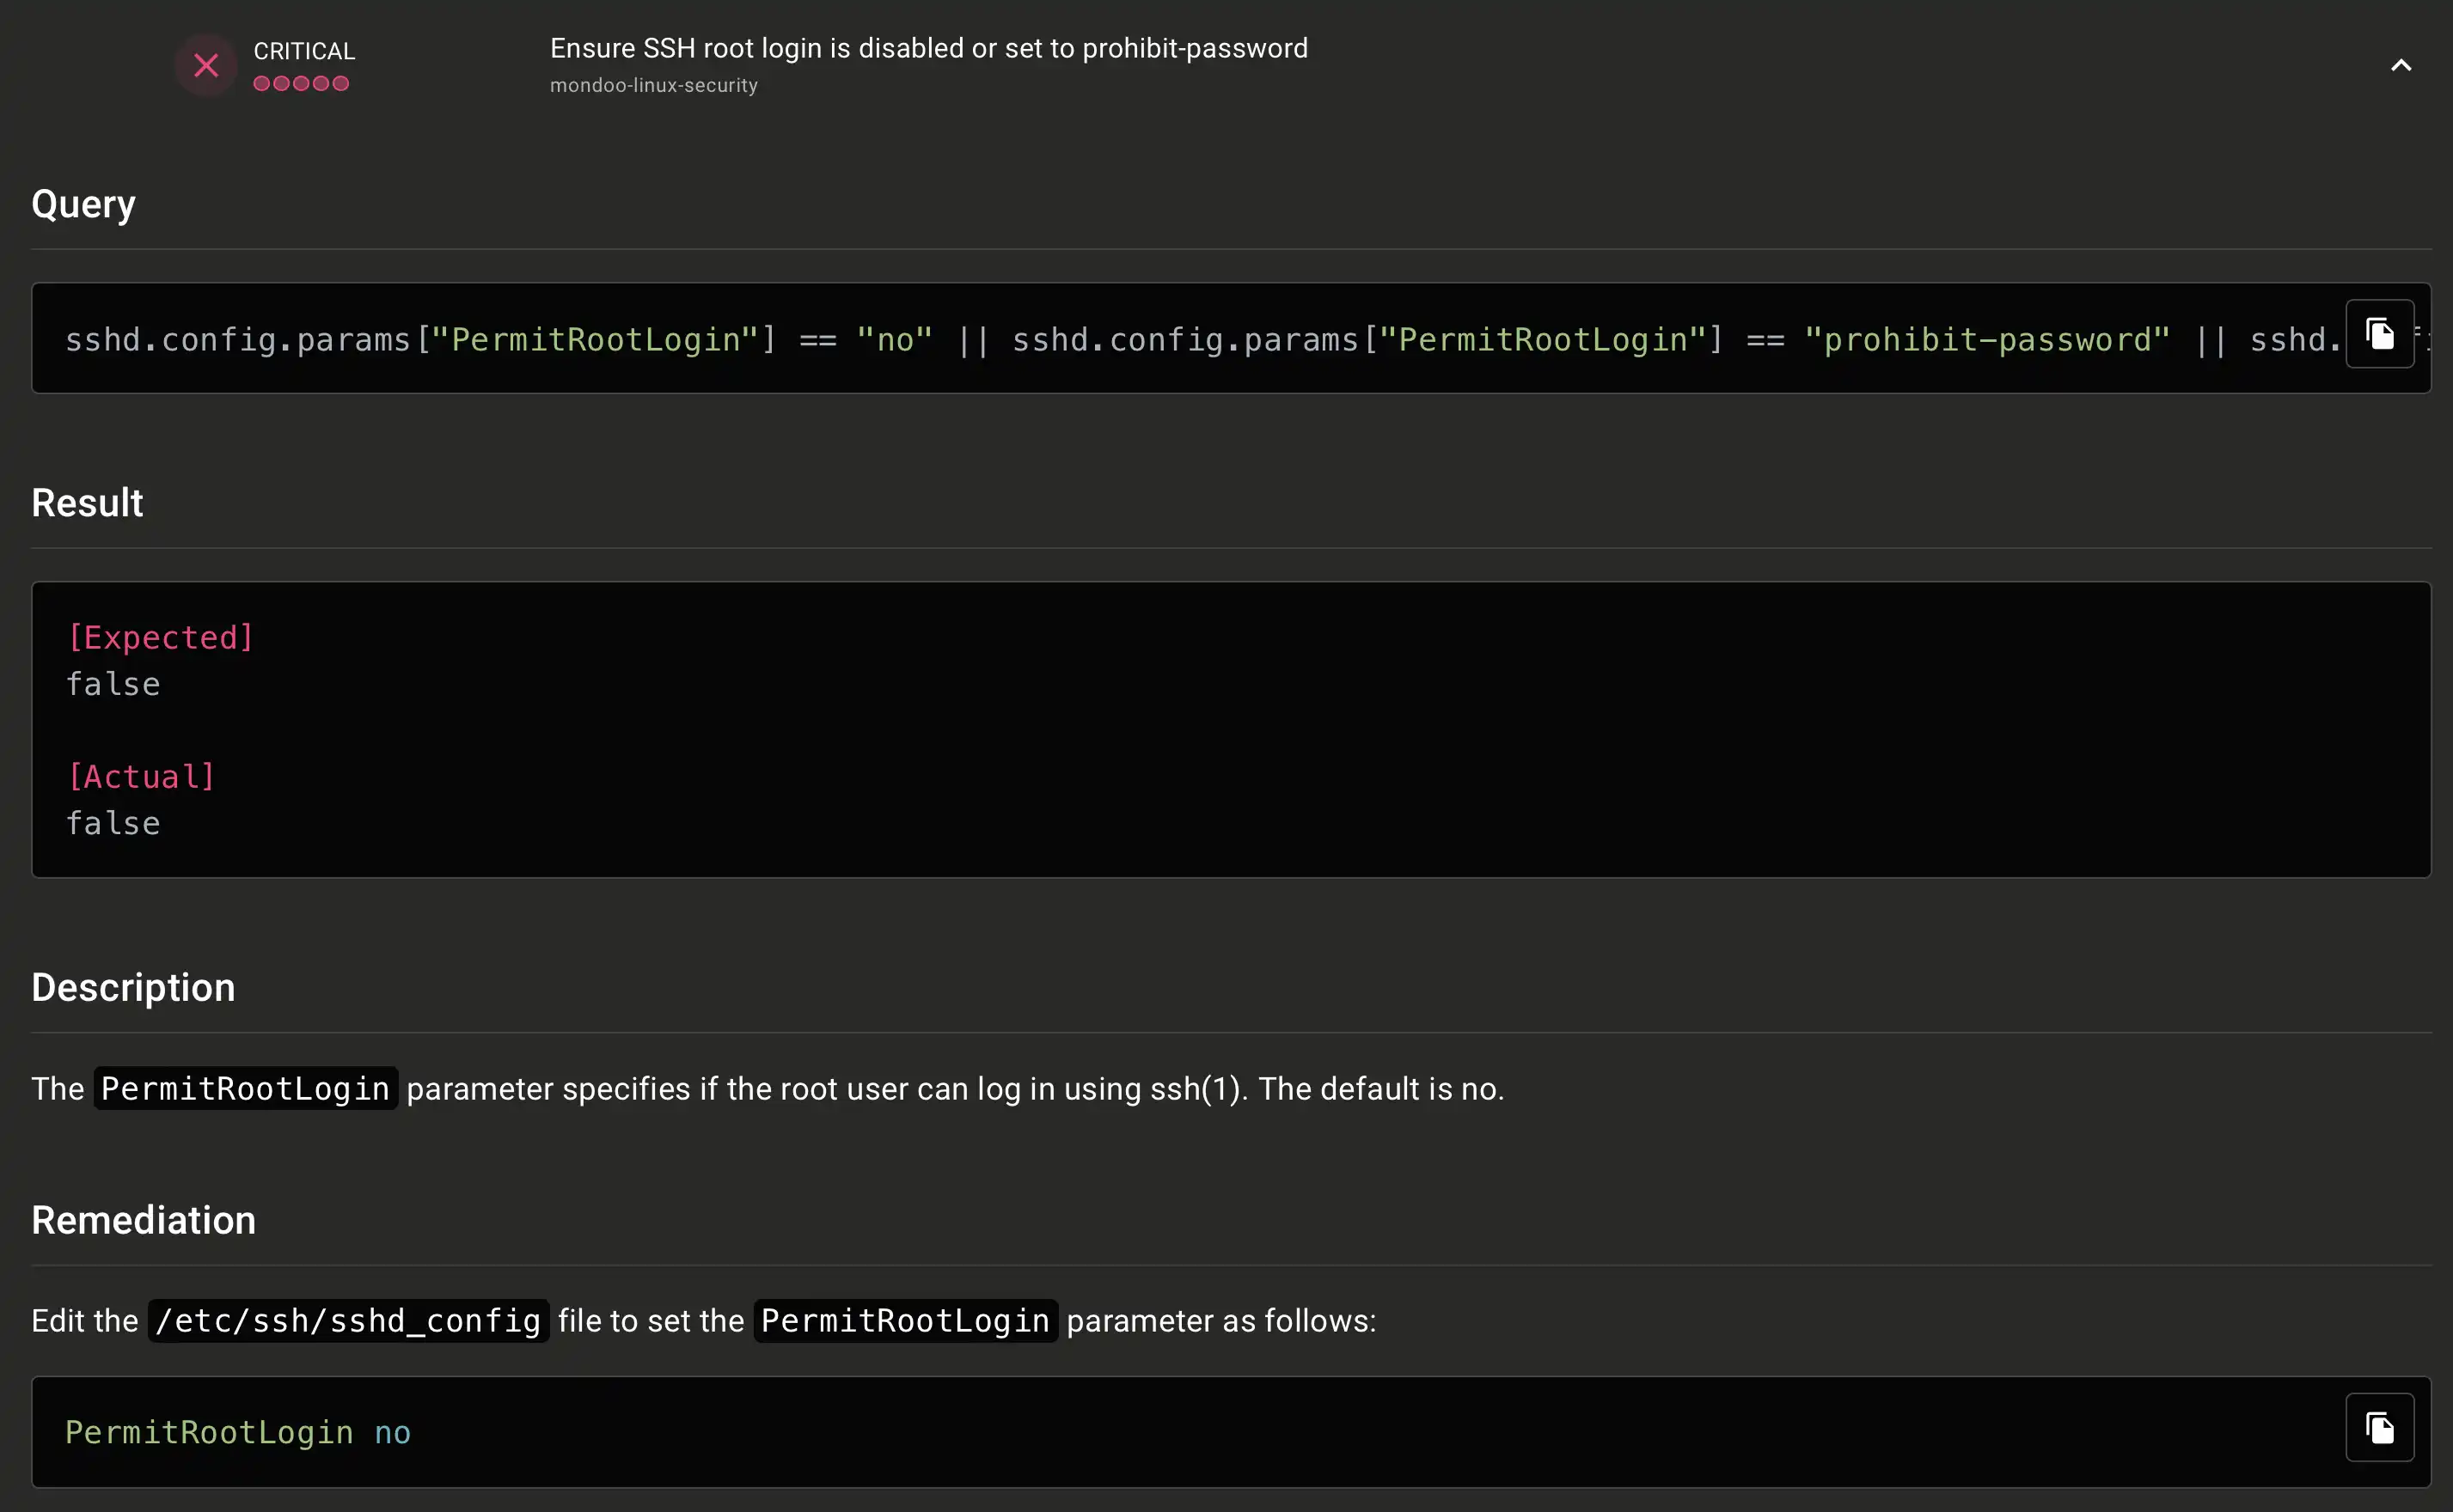Click the copy button in remediation section
Image resolution: width=2453 pixels, height=1512 pixels.
pyautogui.click(x=2377, y=1431)
